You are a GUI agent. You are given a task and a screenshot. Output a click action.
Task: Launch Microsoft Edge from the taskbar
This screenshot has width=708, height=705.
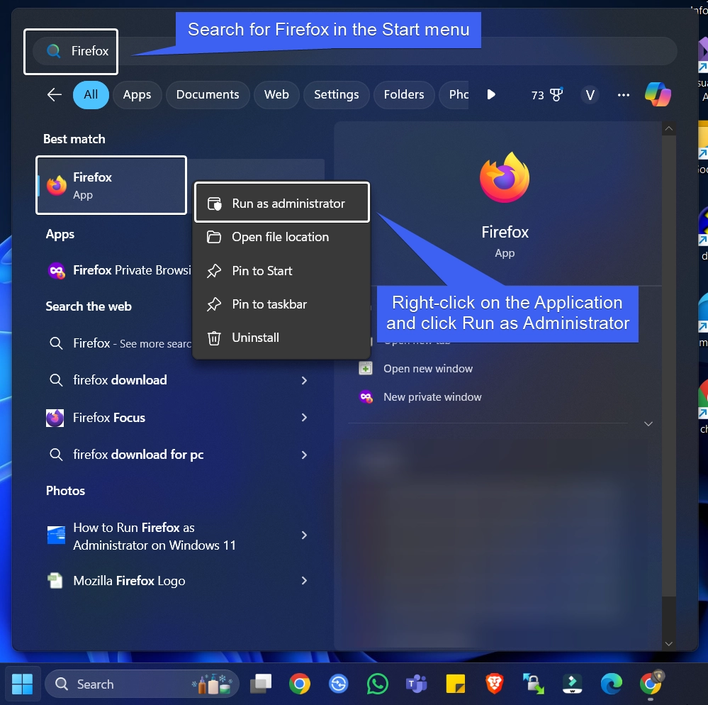click(611, 684)
